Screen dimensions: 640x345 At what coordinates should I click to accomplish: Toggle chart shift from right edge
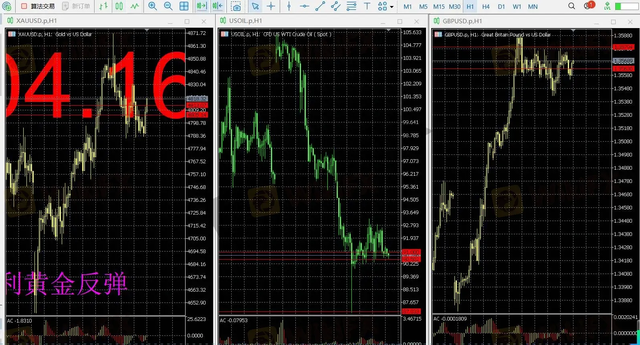218,6
